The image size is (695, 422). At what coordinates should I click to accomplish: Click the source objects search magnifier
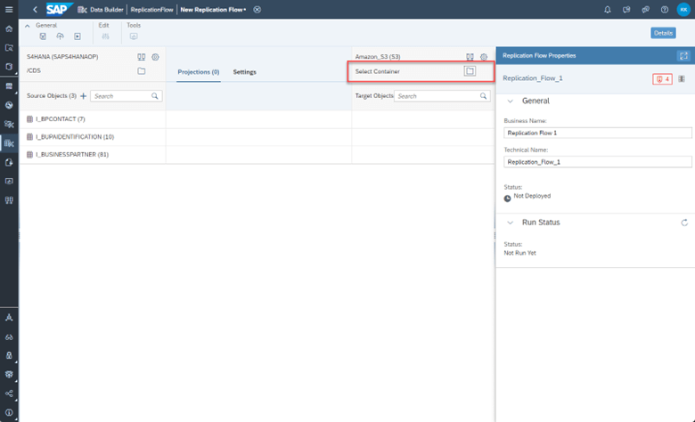[155, 95]
